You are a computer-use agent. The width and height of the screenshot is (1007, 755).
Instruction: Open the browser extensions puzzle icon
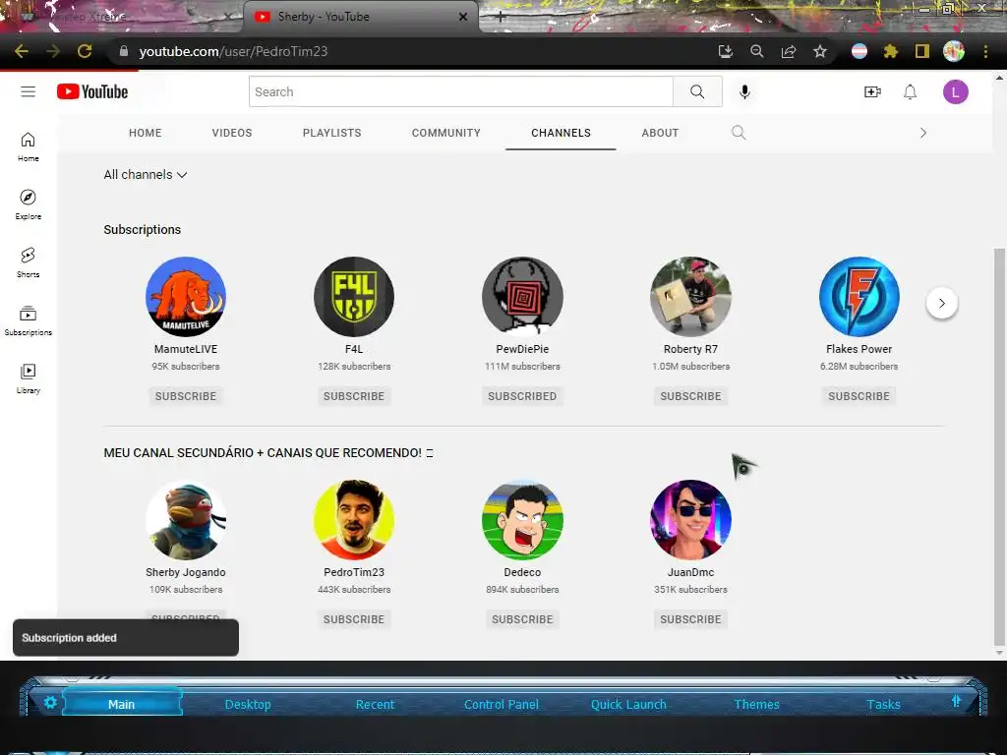890,51
